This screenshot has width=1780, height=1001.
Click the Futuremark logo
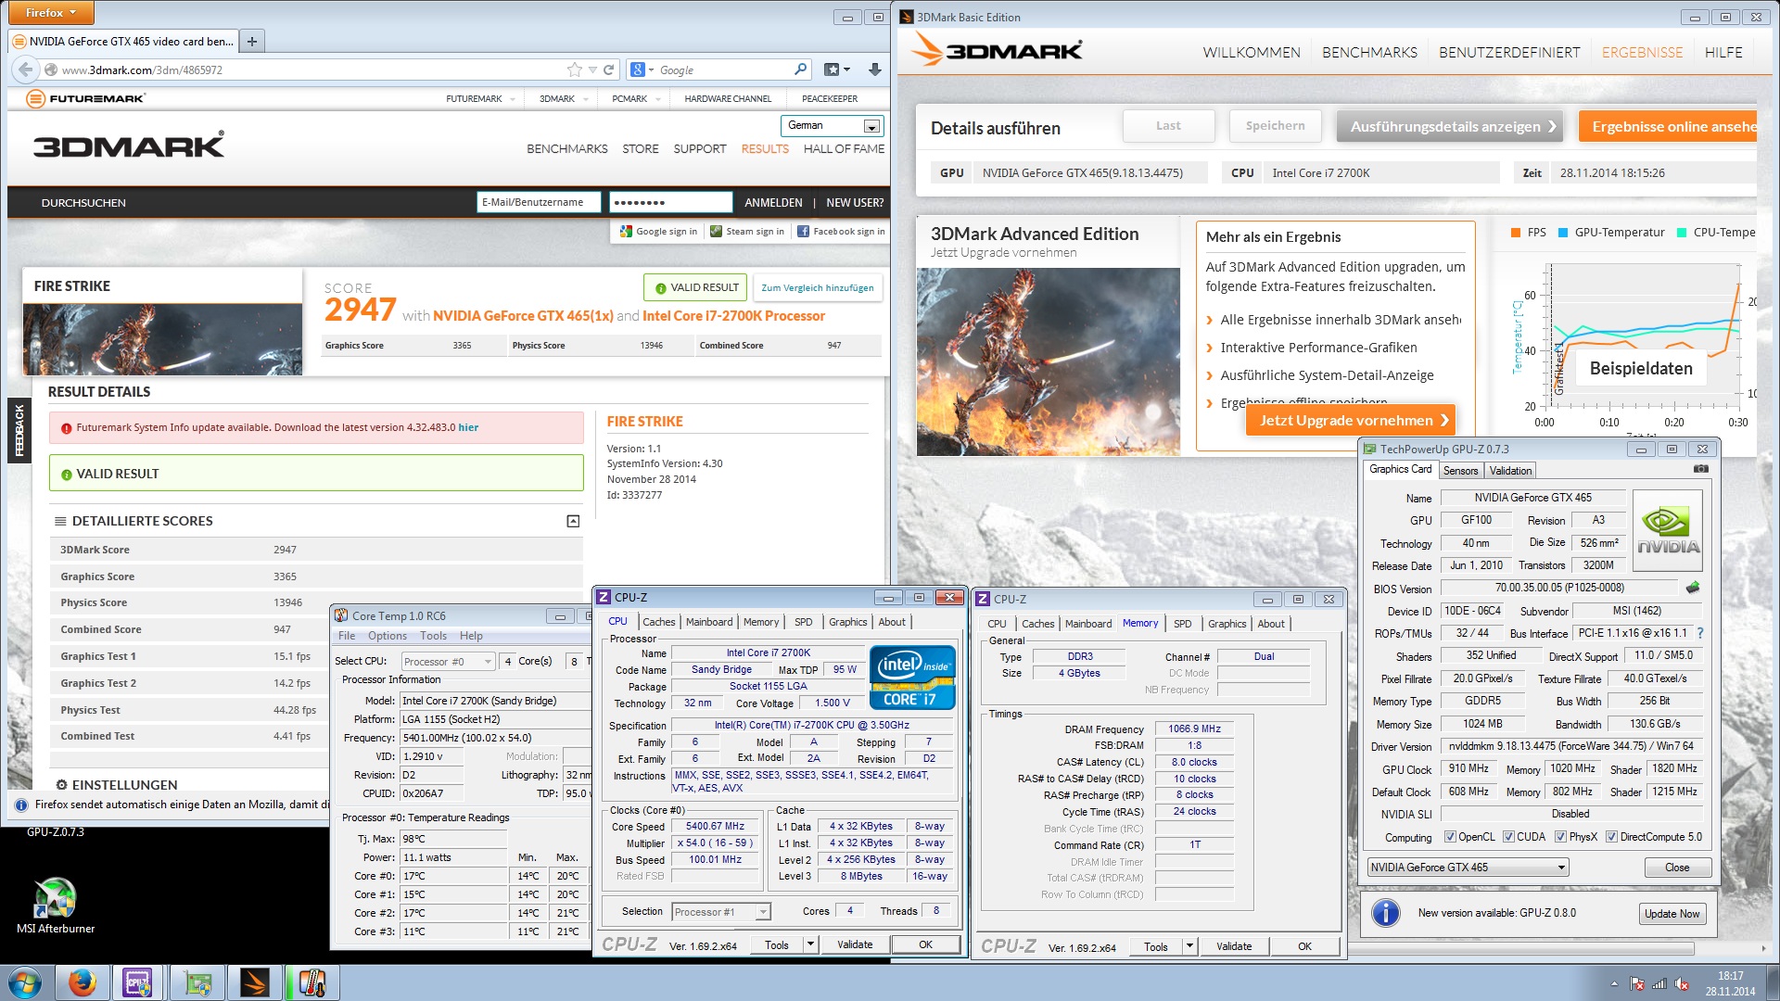click(85, 98)
